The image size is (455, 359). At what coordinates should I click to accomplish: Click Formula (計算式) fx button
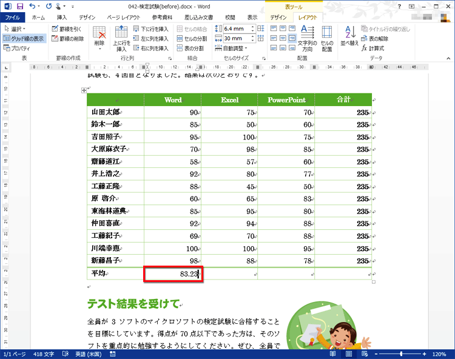pos(372,48)
